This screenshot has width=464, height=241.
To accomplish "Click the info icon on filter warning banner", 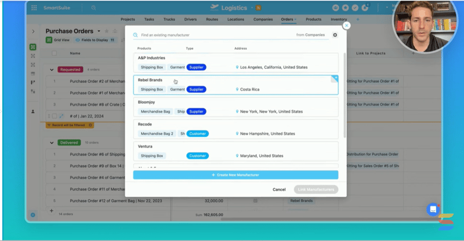I will pyautogui.click(x=90, y=125).
